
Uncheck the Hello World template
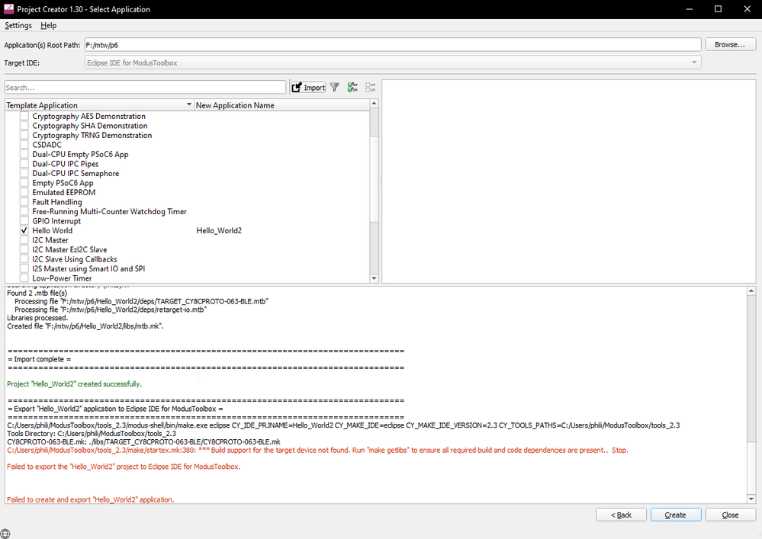pos(24,230)
